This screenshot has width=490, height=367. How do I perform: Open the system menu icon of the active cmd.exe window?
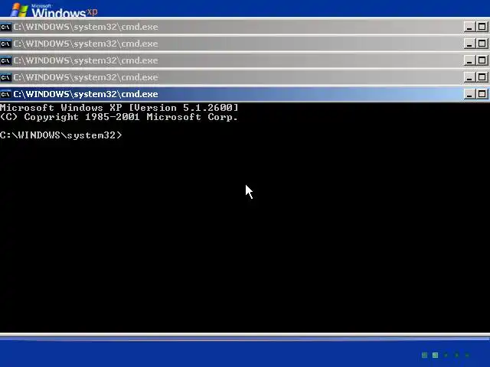tap(5, 94)
